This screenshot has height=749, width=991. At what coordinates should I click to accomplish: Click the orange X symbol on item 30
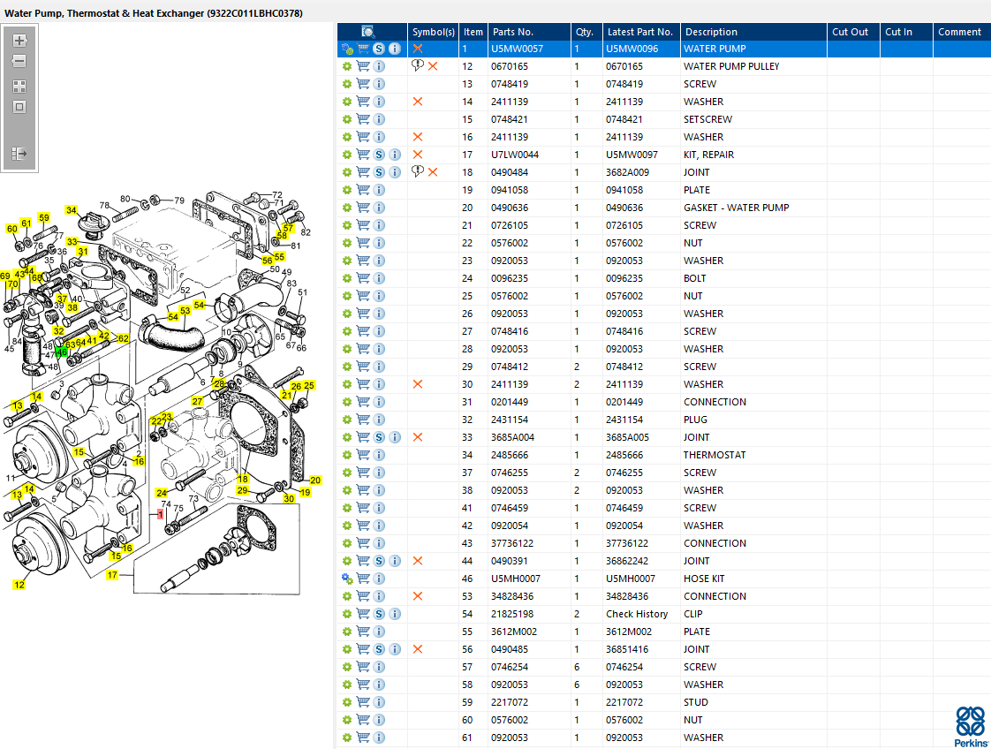[417, 384]
